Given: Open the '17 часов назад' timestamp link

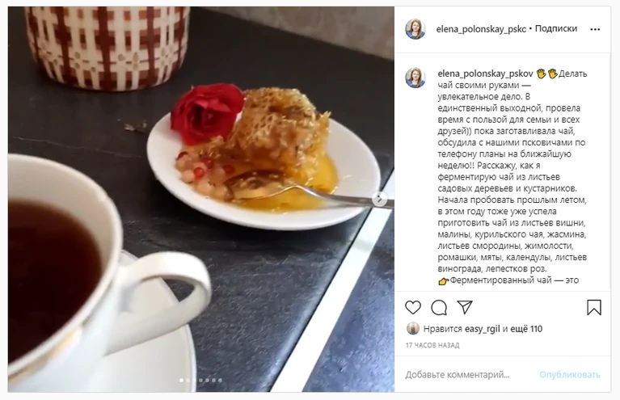Looking at the screenshot, I should (432, 345).
